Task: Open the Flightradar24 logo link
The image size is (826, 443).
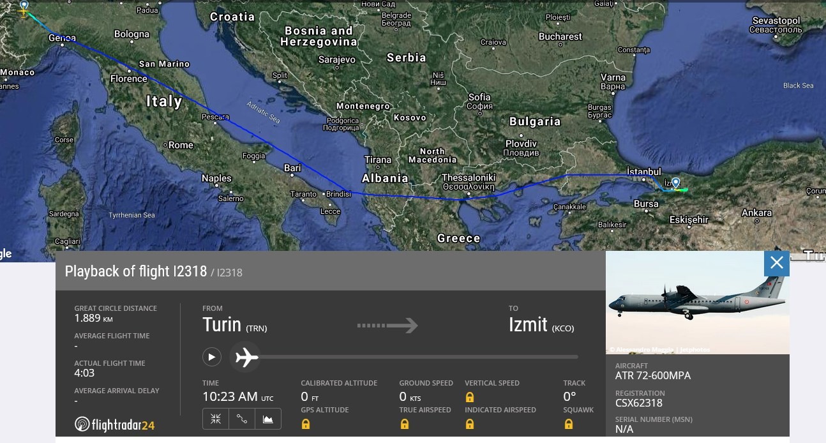Action: (x=115, y=424)
